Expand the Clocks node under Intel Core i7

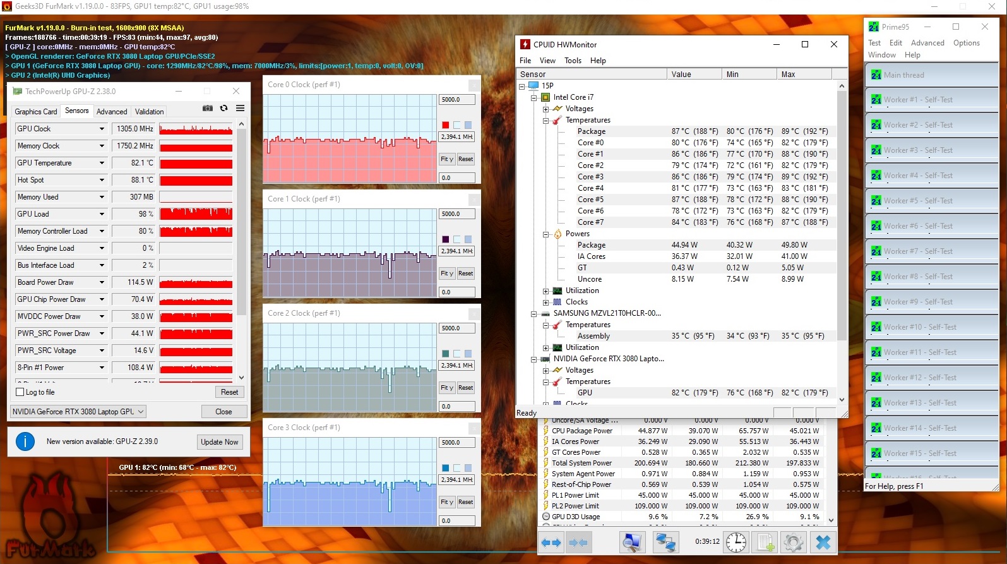pos(546,302)
